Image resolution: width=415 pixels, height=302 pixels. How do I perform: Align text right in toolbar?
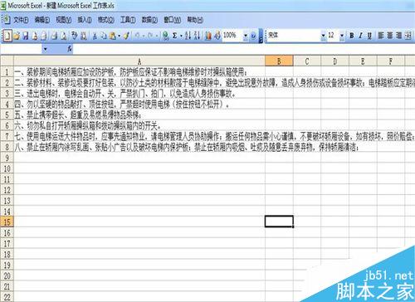399,36
